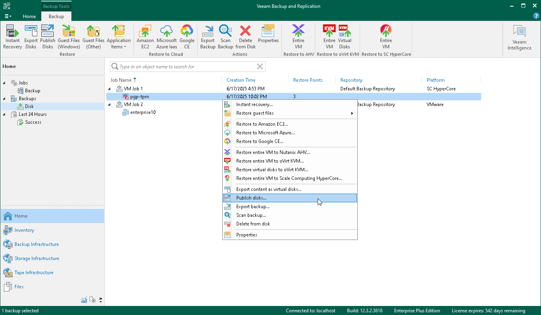Pick Restore entire VM to oVirt KVM

click(290, 161)
